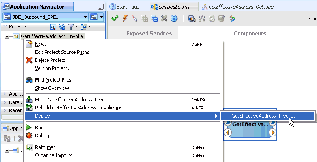Select Make GetEffectiveAddress_Invoke.jpr menu item
The width and height of the screenshot is (317, 162).
[x=123, y=100]
